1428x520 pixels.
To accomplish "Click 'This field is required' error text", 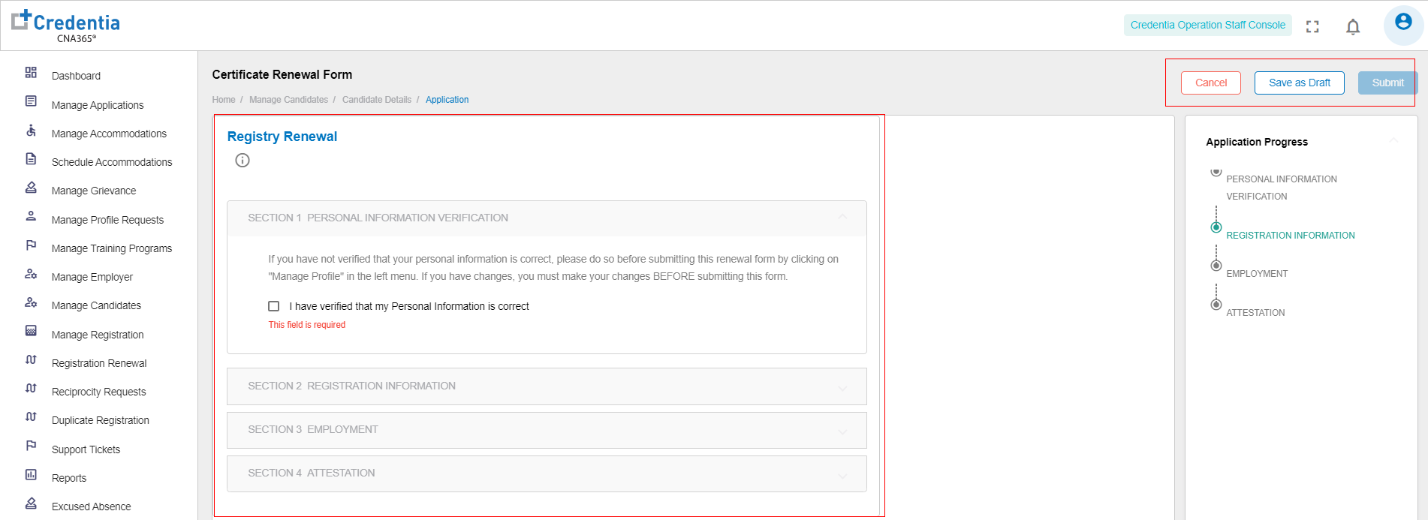I will click(x=307, y=325).
